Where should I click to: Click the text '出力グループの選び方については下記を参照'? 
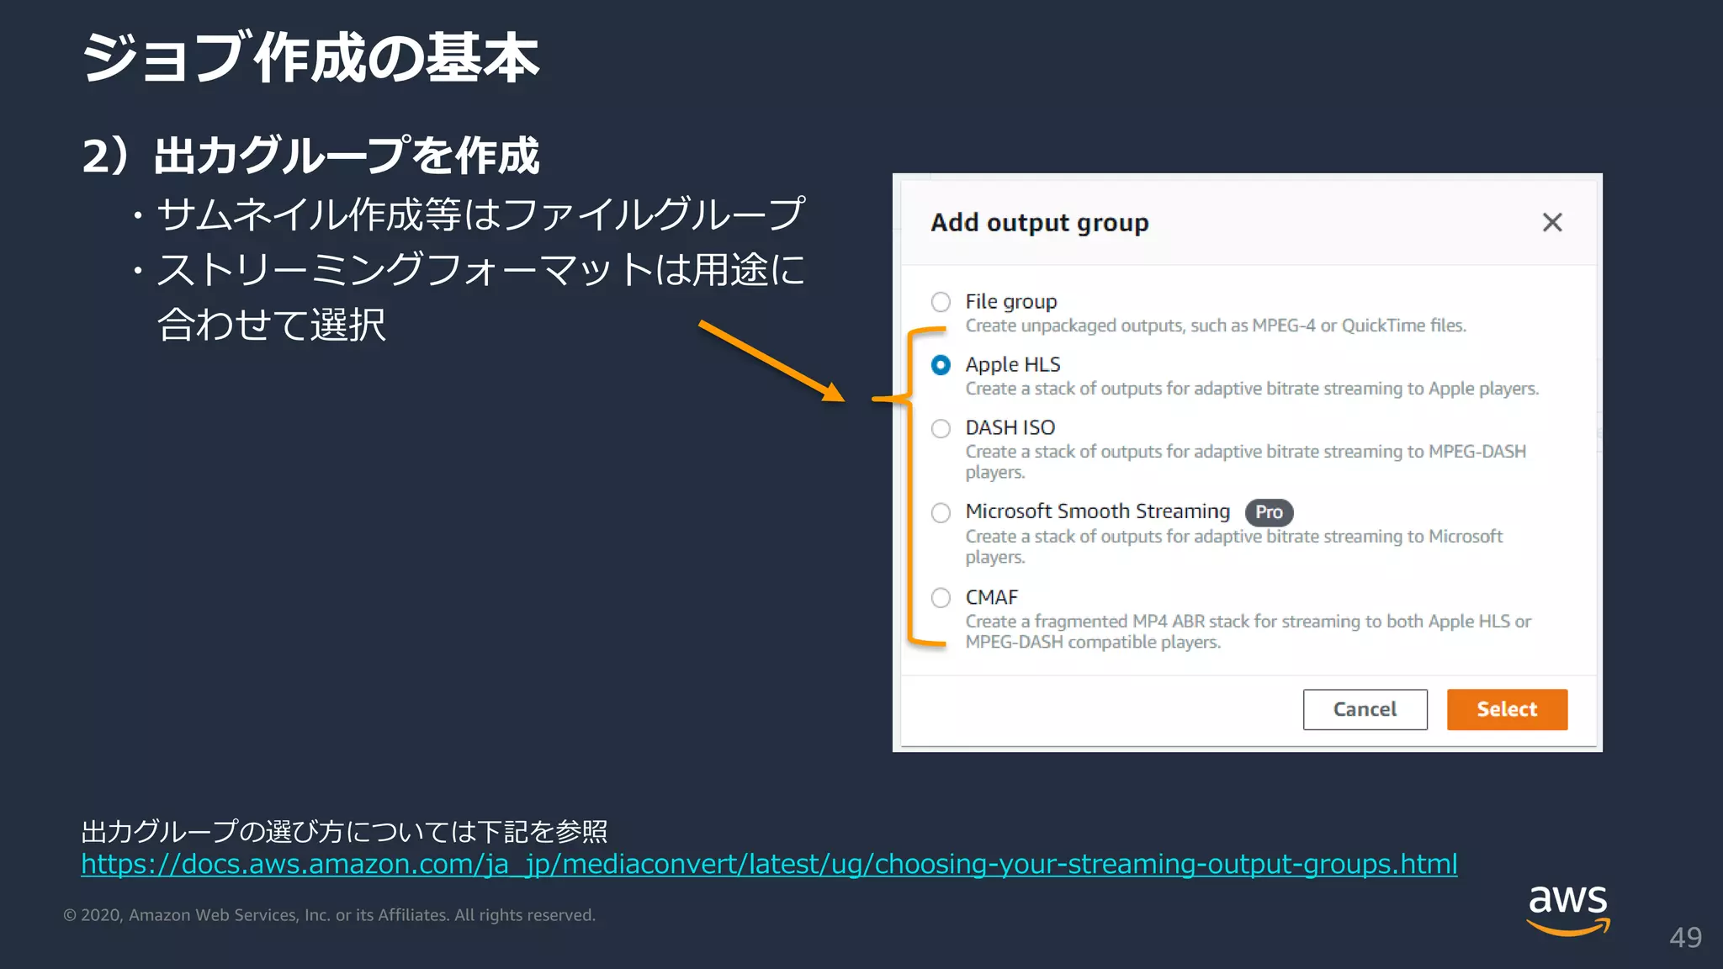click(344, 831)
